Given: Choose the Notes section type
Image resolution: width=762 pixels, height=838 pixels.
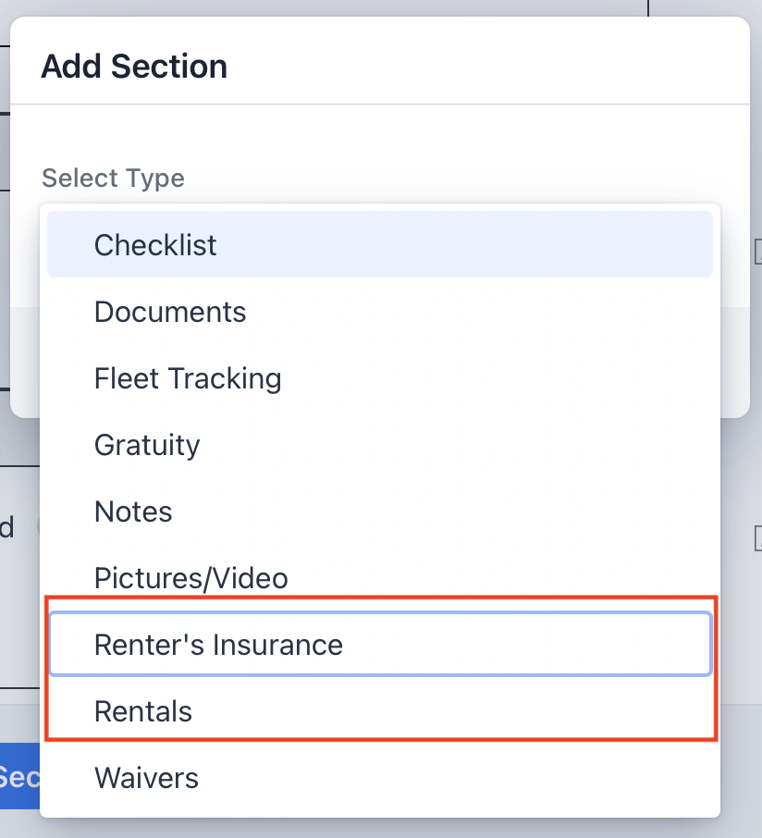Looking at the screenshot, I should 380,511.
